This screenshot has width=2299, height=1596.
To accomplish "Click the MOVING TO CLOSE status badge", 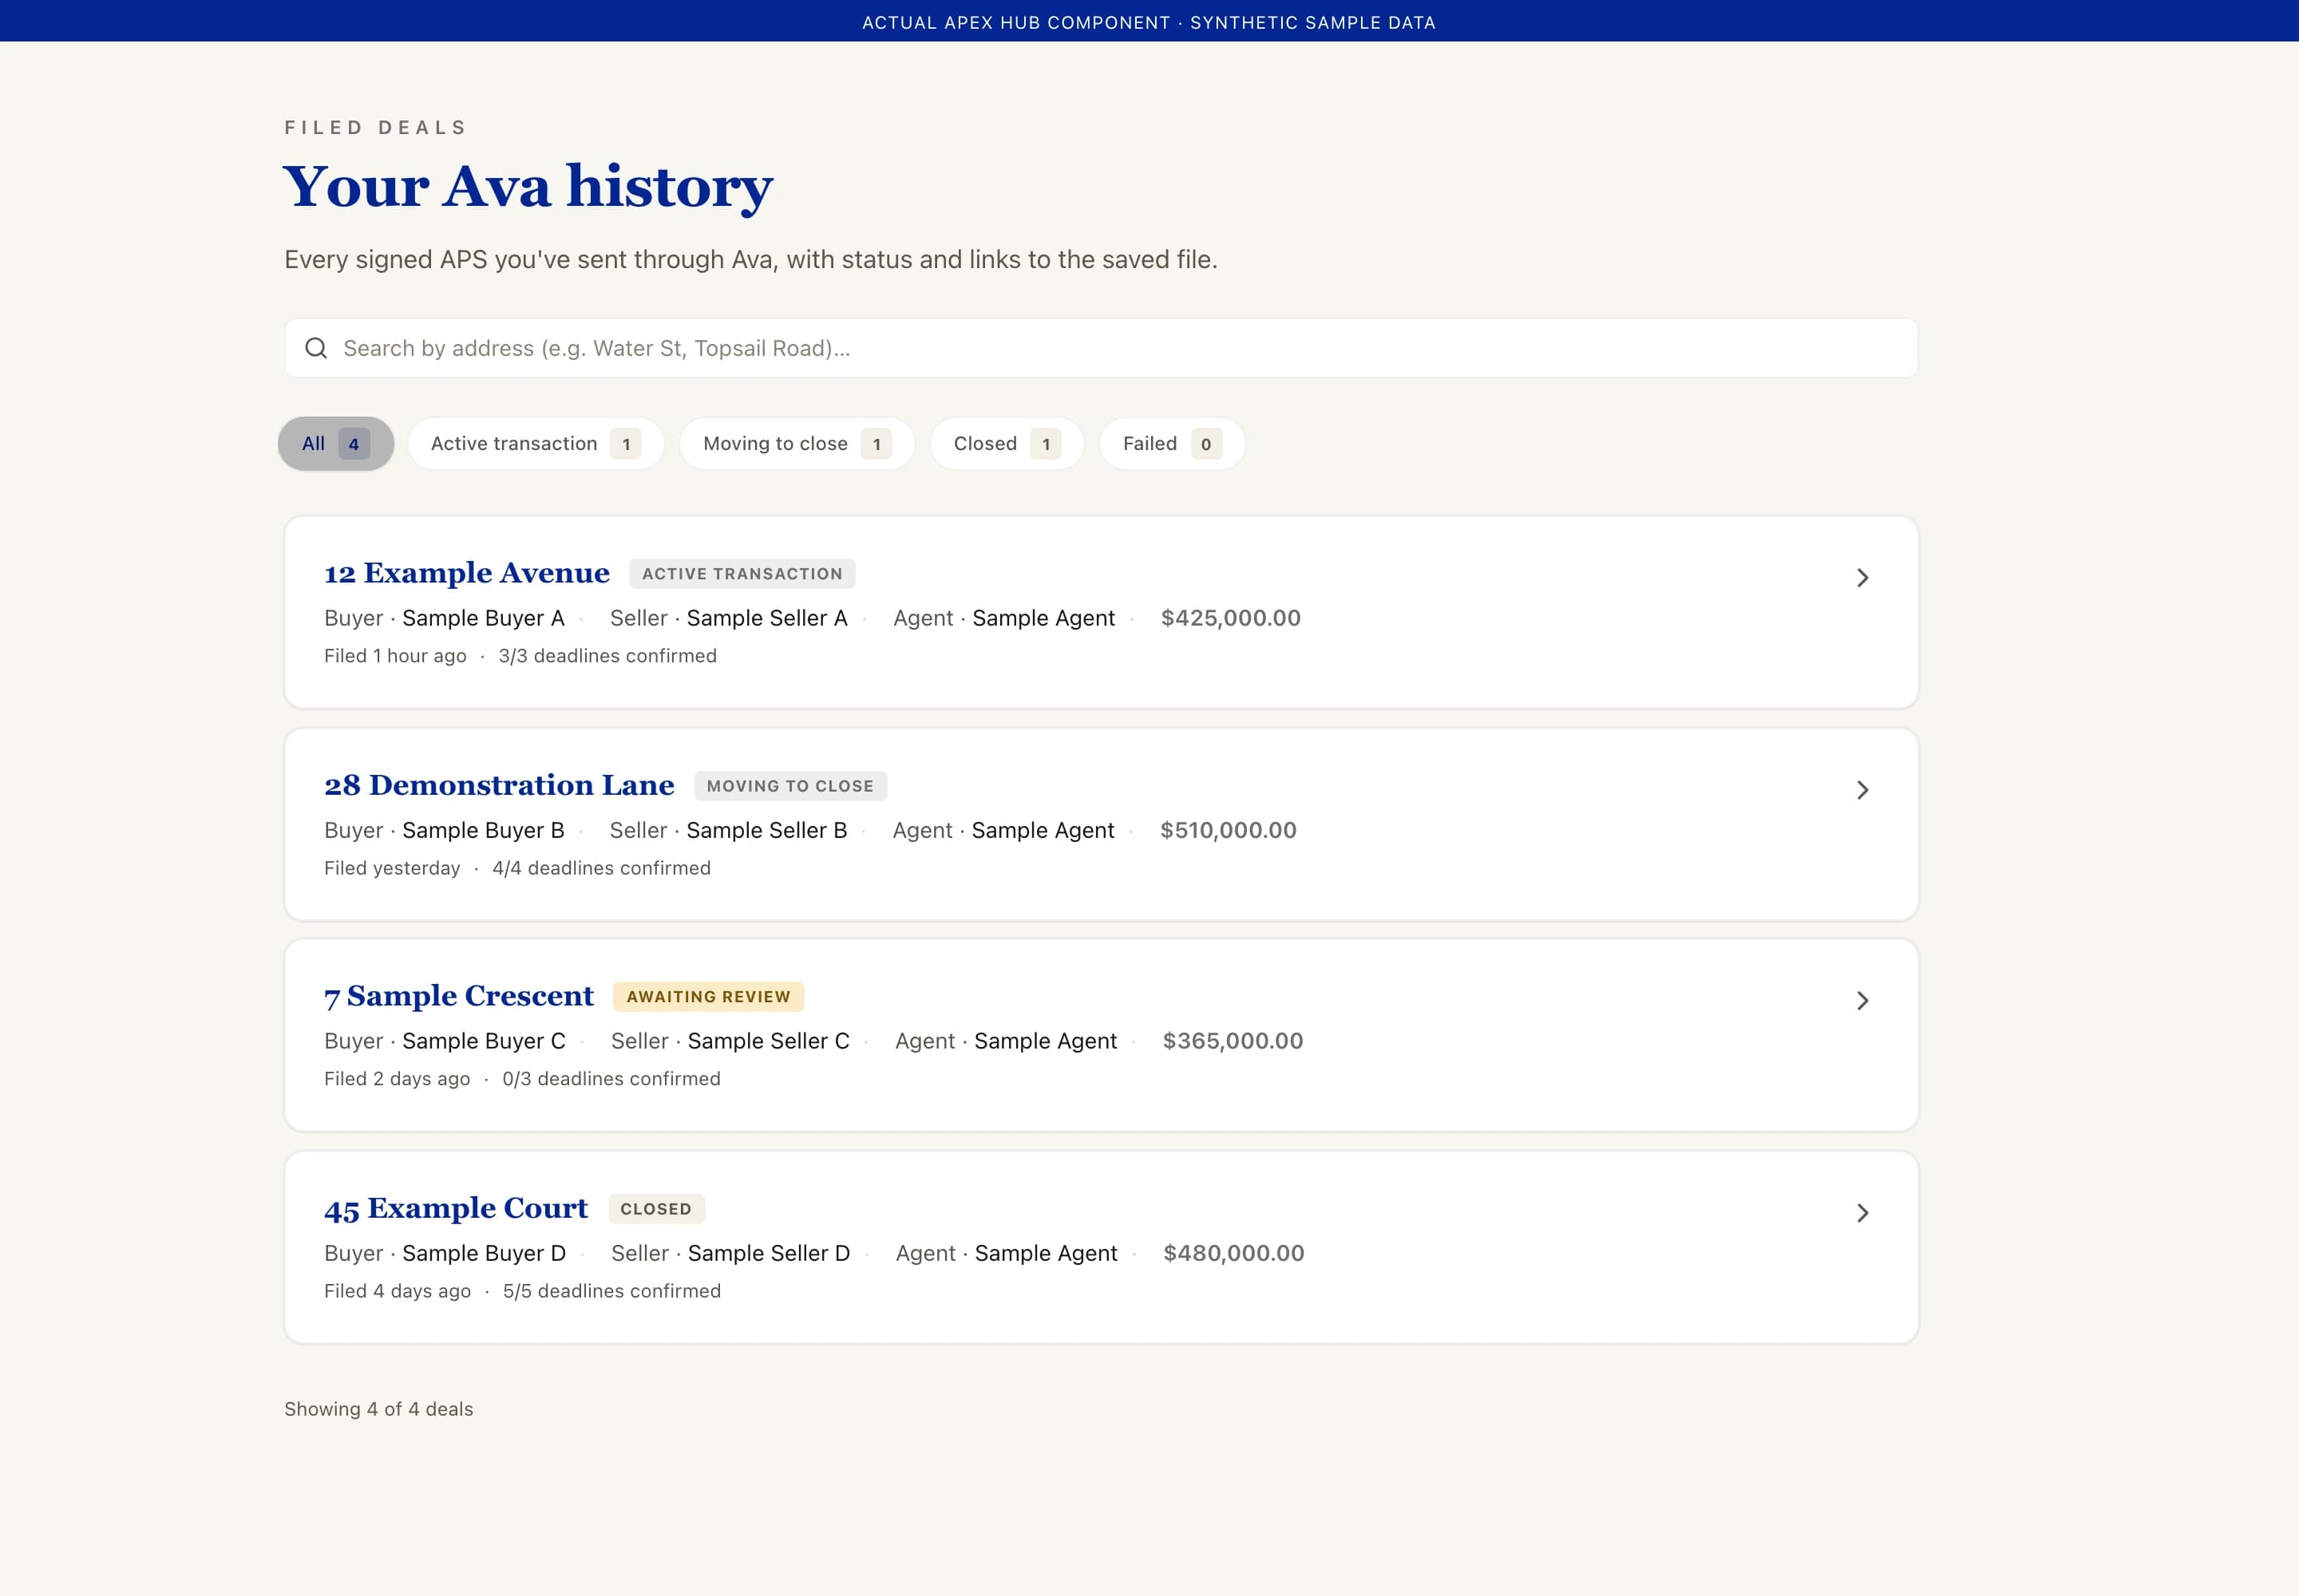I will [x=790, y=786].
